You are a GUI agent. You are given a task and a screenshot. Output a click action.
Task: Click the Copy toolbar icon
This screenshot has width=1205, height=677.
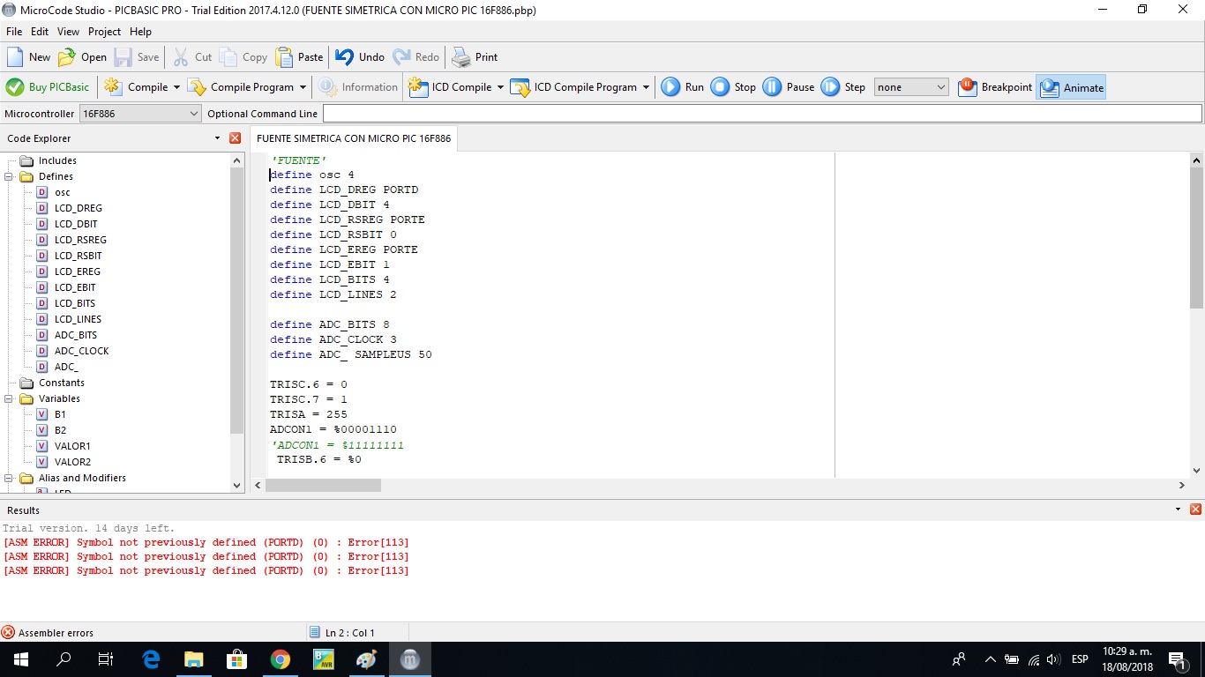pos(228,57)
